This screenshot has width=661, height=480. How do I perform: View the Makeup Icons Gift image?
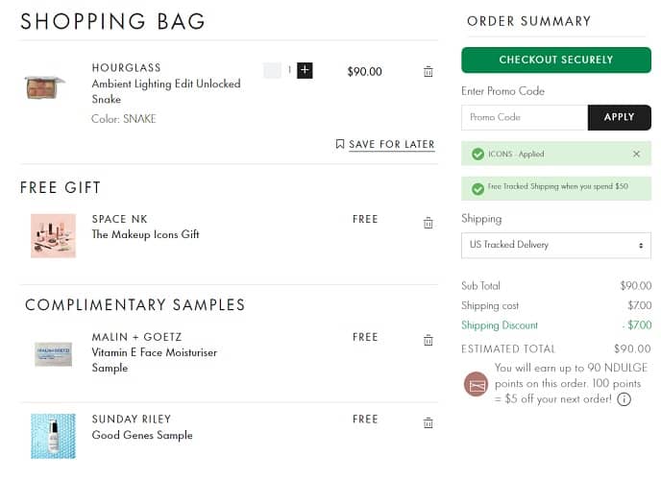pyautogui.click(x=53, y=235)
